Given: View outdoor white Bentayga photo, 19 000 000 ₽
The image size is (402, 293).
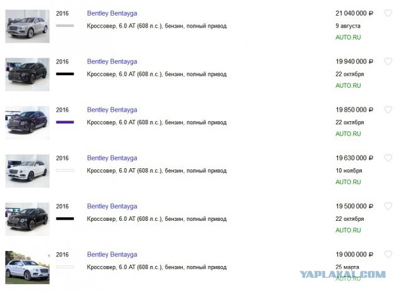Looking at the screenshot, I should [x=28, y=267].
